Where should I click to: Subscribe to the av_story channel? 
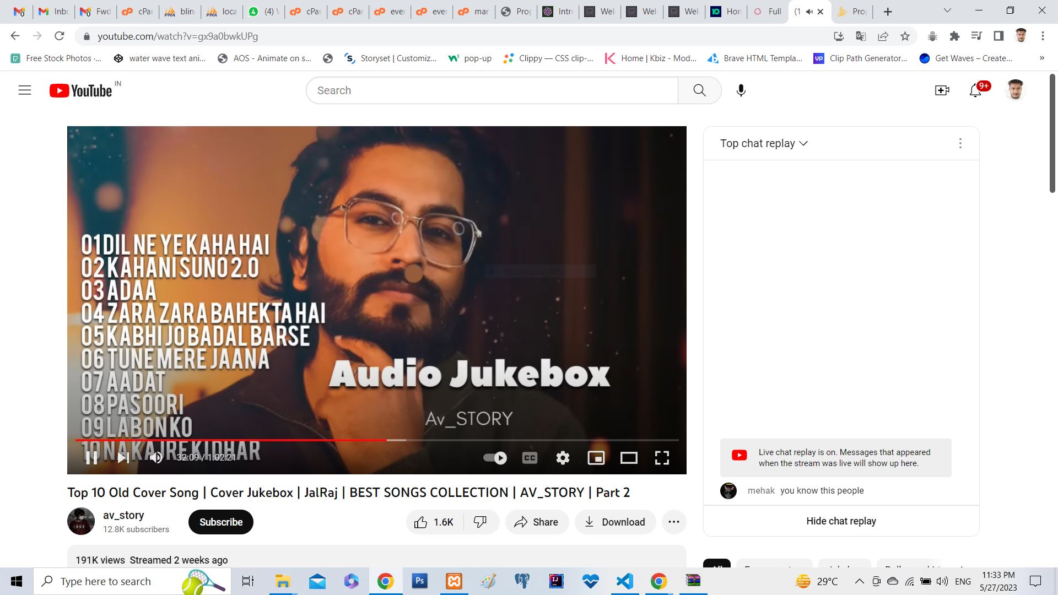click(x=220, y=522)
